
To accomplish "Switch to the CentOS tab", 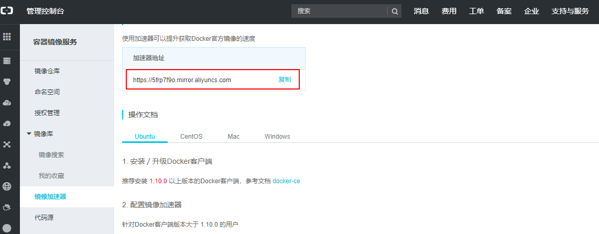I will (191, 136).
